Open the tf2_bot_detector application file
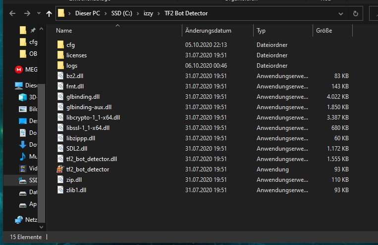The width and height of the screenshot is (378, 245). click(x=87, y=169)
